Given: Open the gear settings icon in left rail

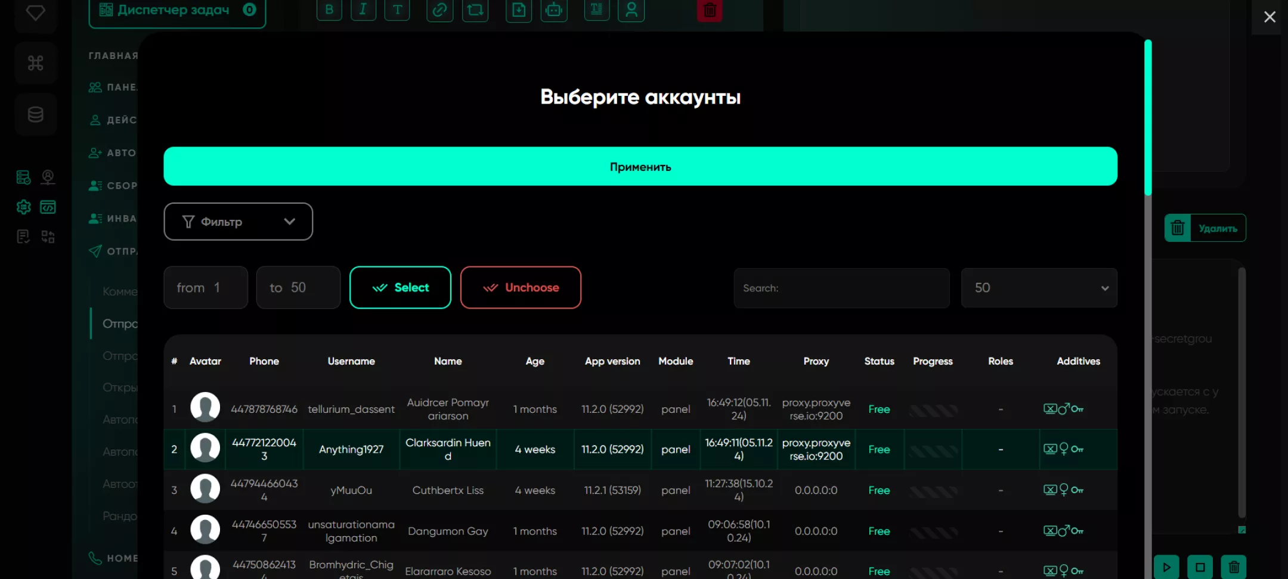Looking at the screenshot, I should click(x=23, y=207).
